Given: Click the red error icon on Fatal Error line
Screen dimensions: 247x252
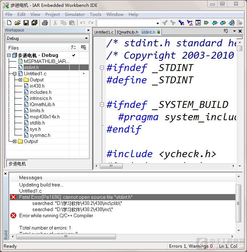Looking at the screenshot, I should 13,197.
